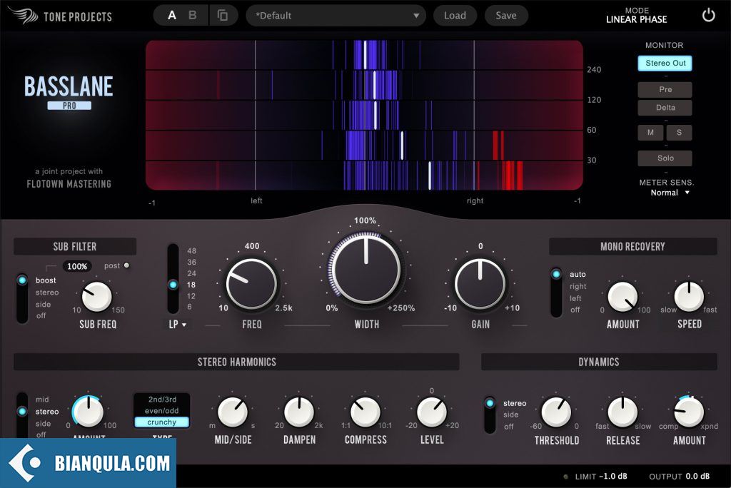Click the Threshold knob
The image size is (731, 488).
click(556, 412)
